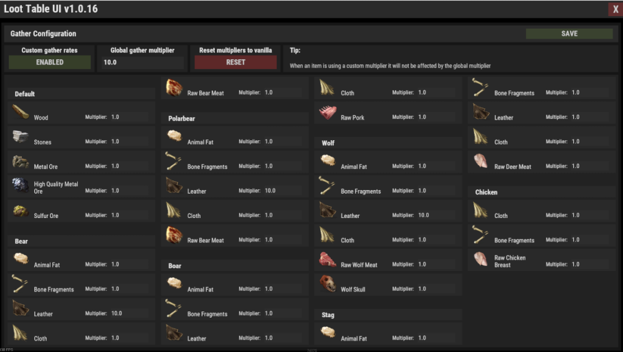Edit the Wood multiplier value
The image size is (623, 352).
coord(129,117)
